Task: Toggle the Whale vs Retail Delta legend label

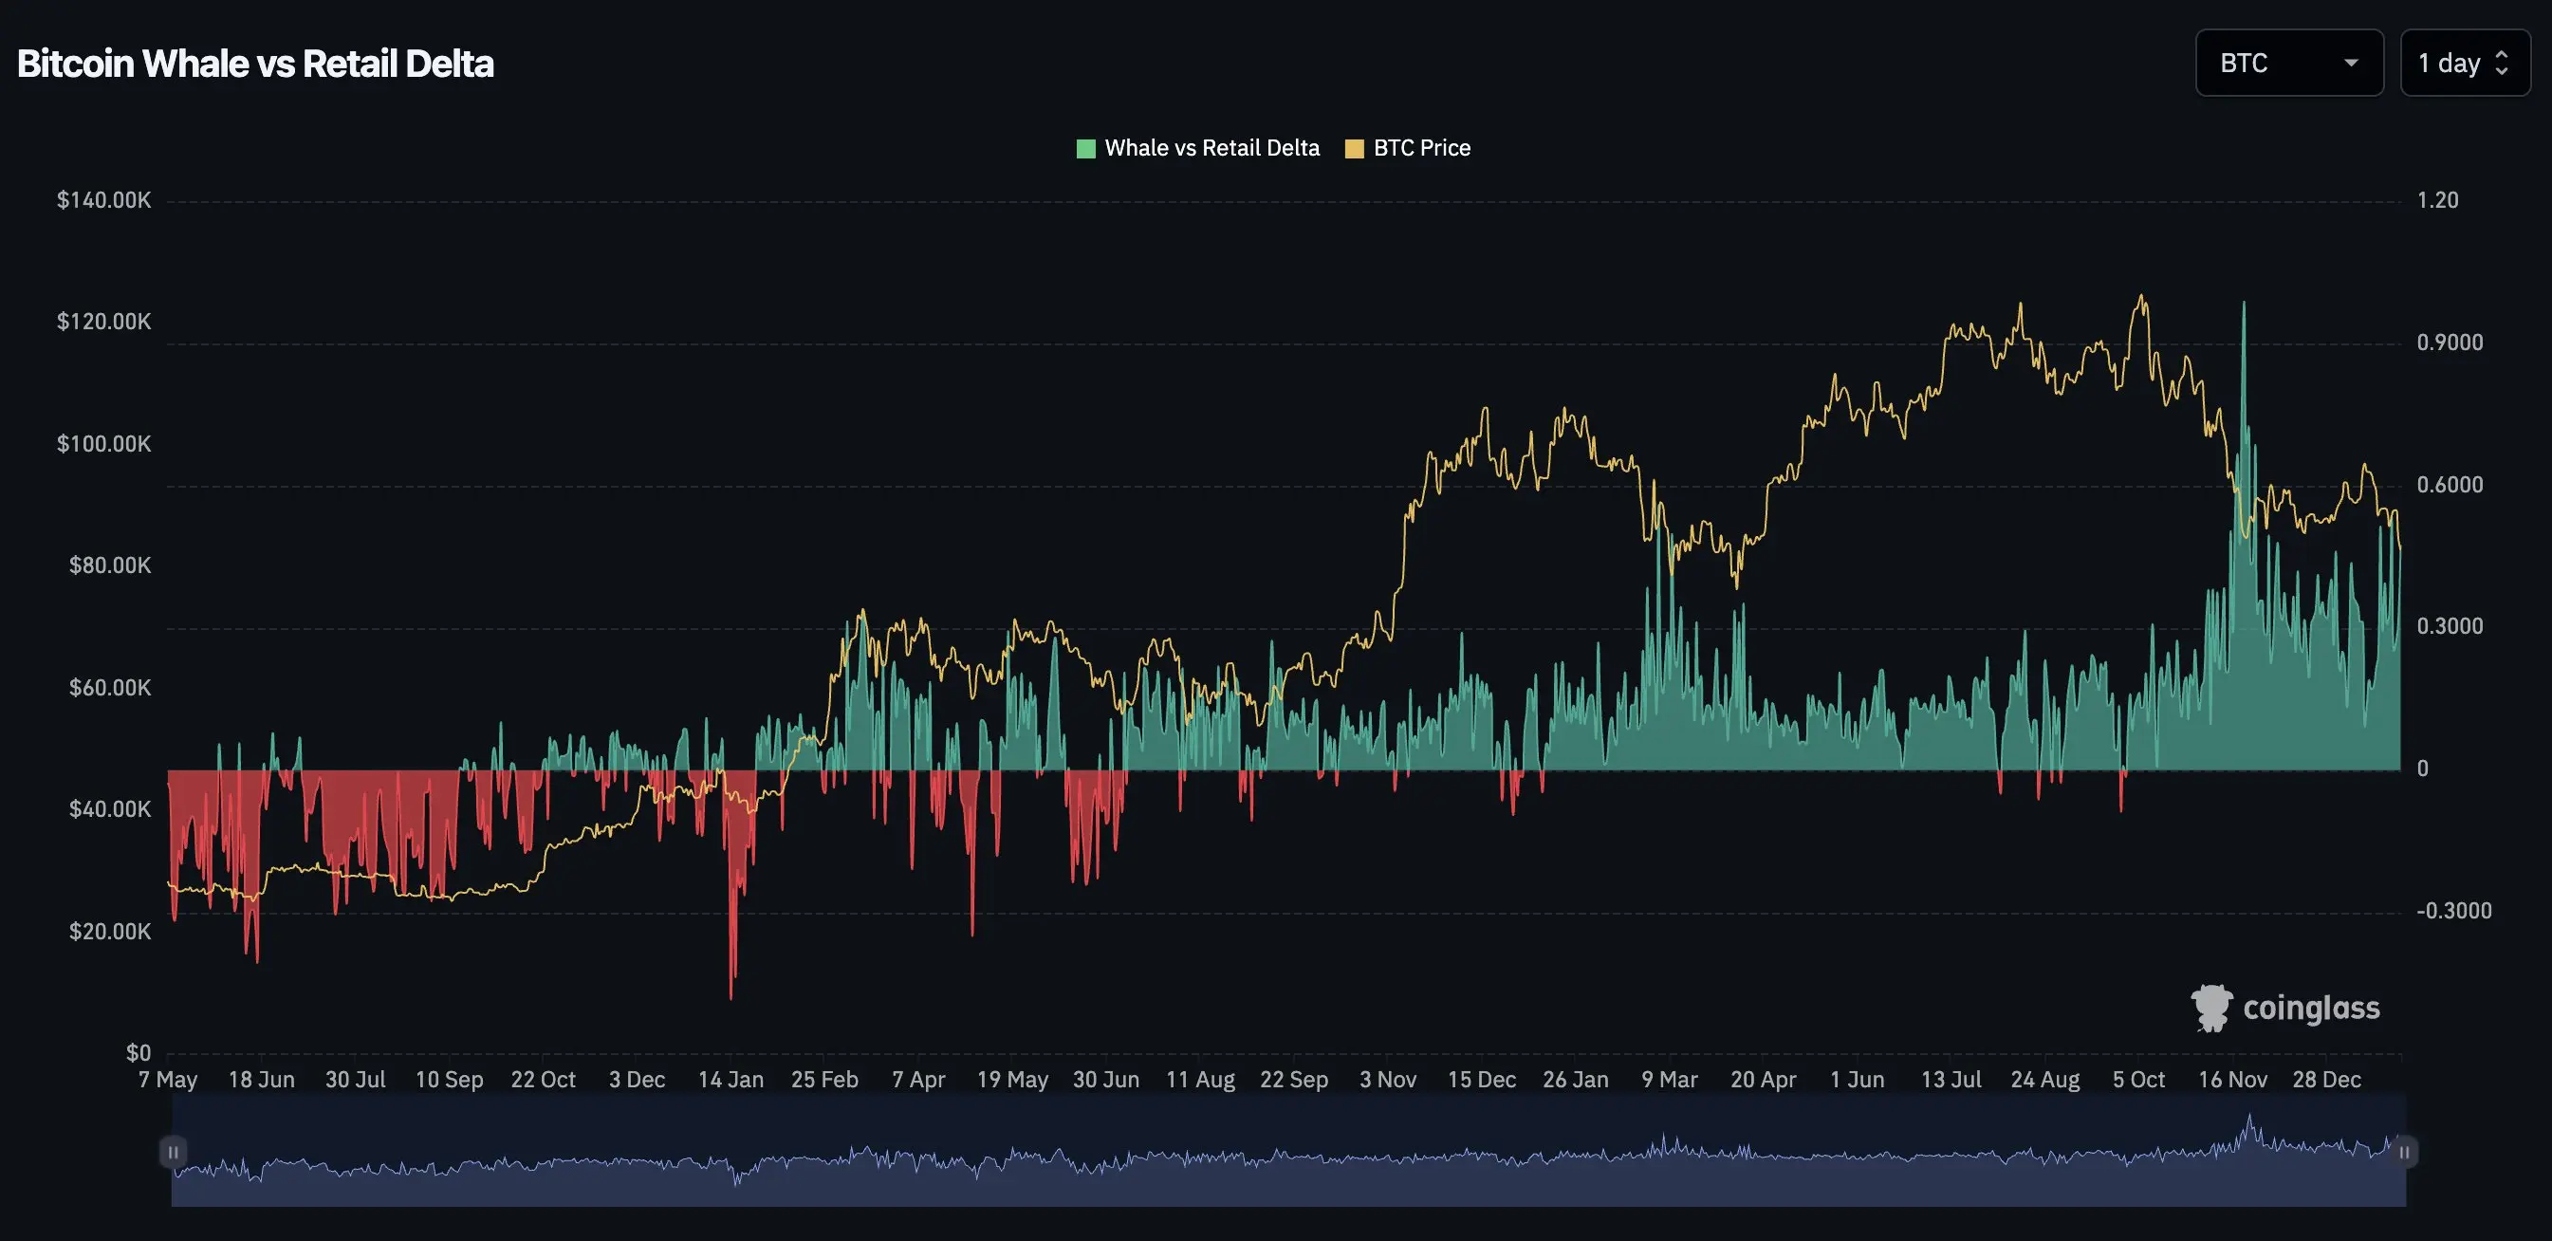Action: (x=1211, y=149)
